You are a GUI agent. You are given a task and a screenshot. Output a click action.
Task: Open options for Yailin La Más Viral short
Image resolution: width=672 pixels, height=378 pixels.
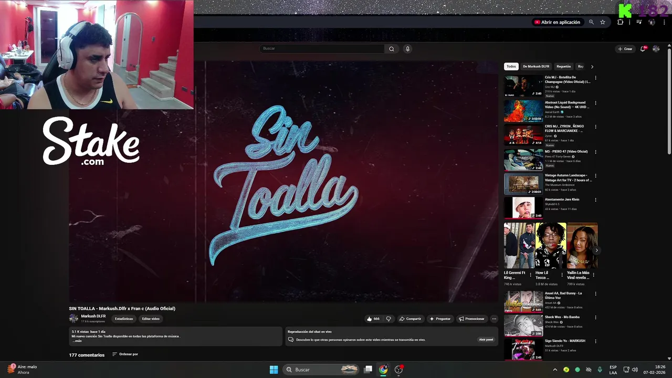594,275
